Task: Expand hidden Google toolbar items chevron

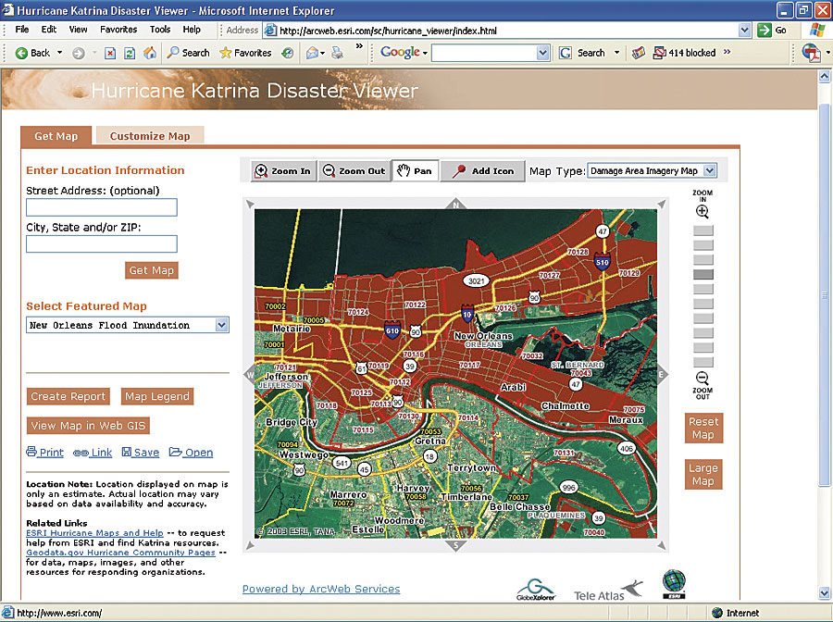Action: (727, 52)
